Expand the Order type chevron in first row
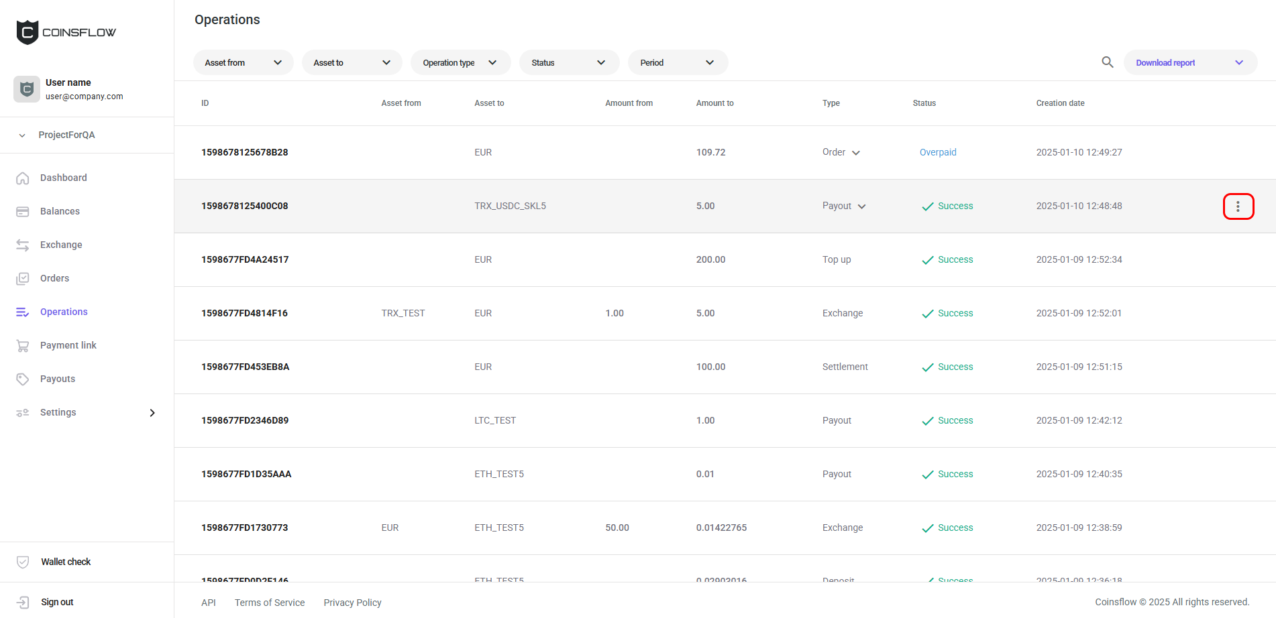 [x=856, y=153]
